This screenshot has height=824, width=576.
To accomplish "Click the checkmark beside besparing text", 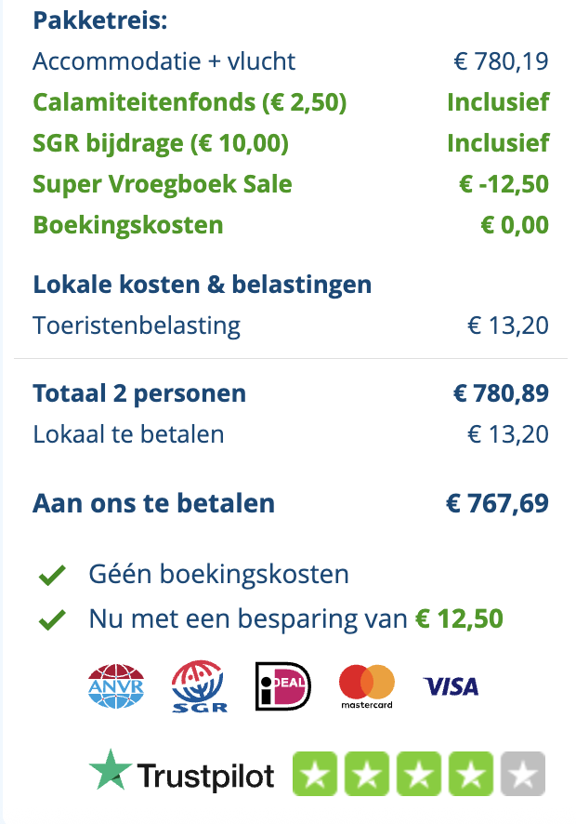I will [52, 620].
